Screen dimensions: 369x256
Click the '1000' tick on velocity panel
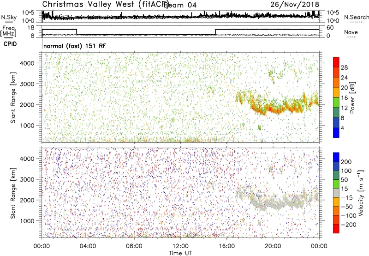point(27,221)
